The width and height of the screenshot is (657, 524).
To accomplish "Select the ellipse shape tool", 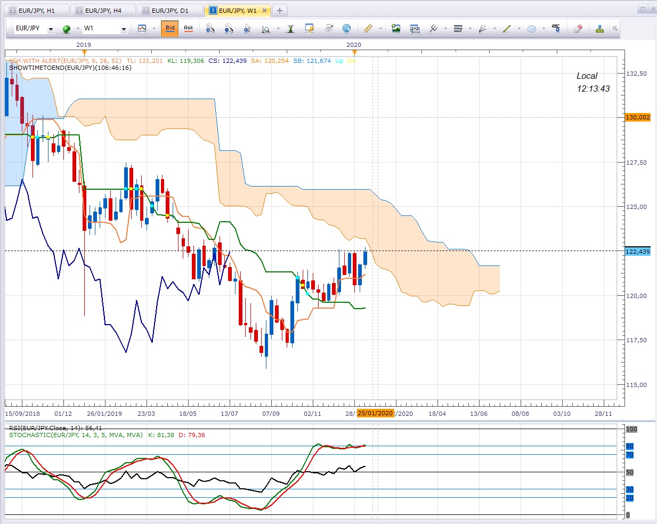I will click(531, 29).
